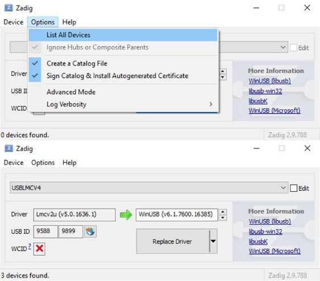The width and height of the screenshot is (320, 281).
Task: Click the Zadig app icon in upper window
Action: pos(9,8)
